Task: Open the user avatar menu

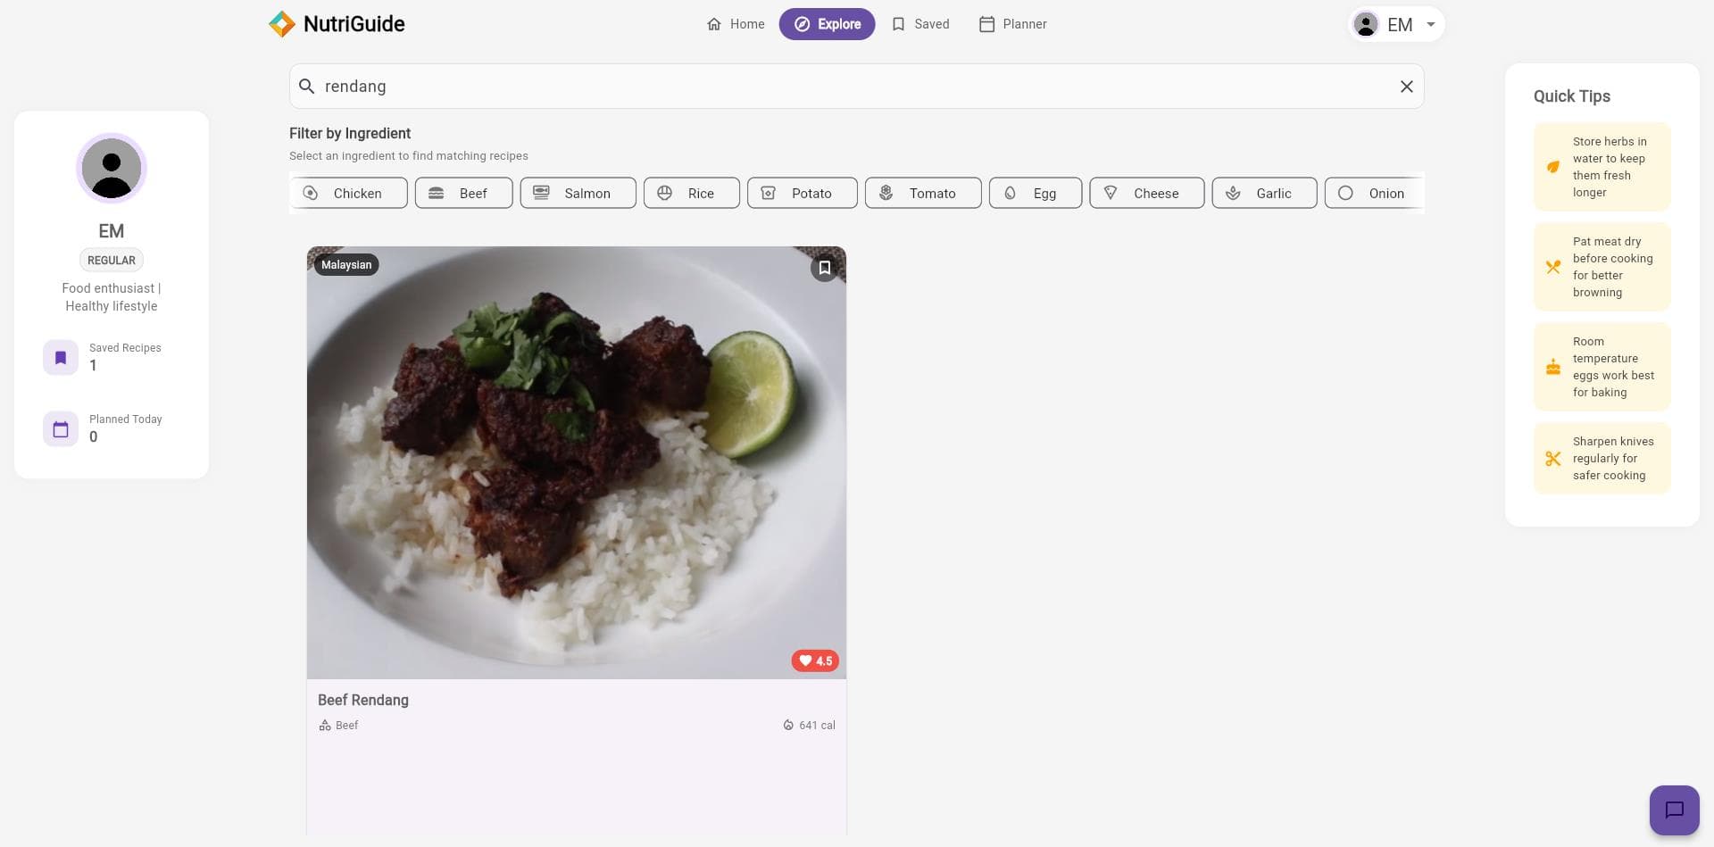Action: coord(1365,24)
